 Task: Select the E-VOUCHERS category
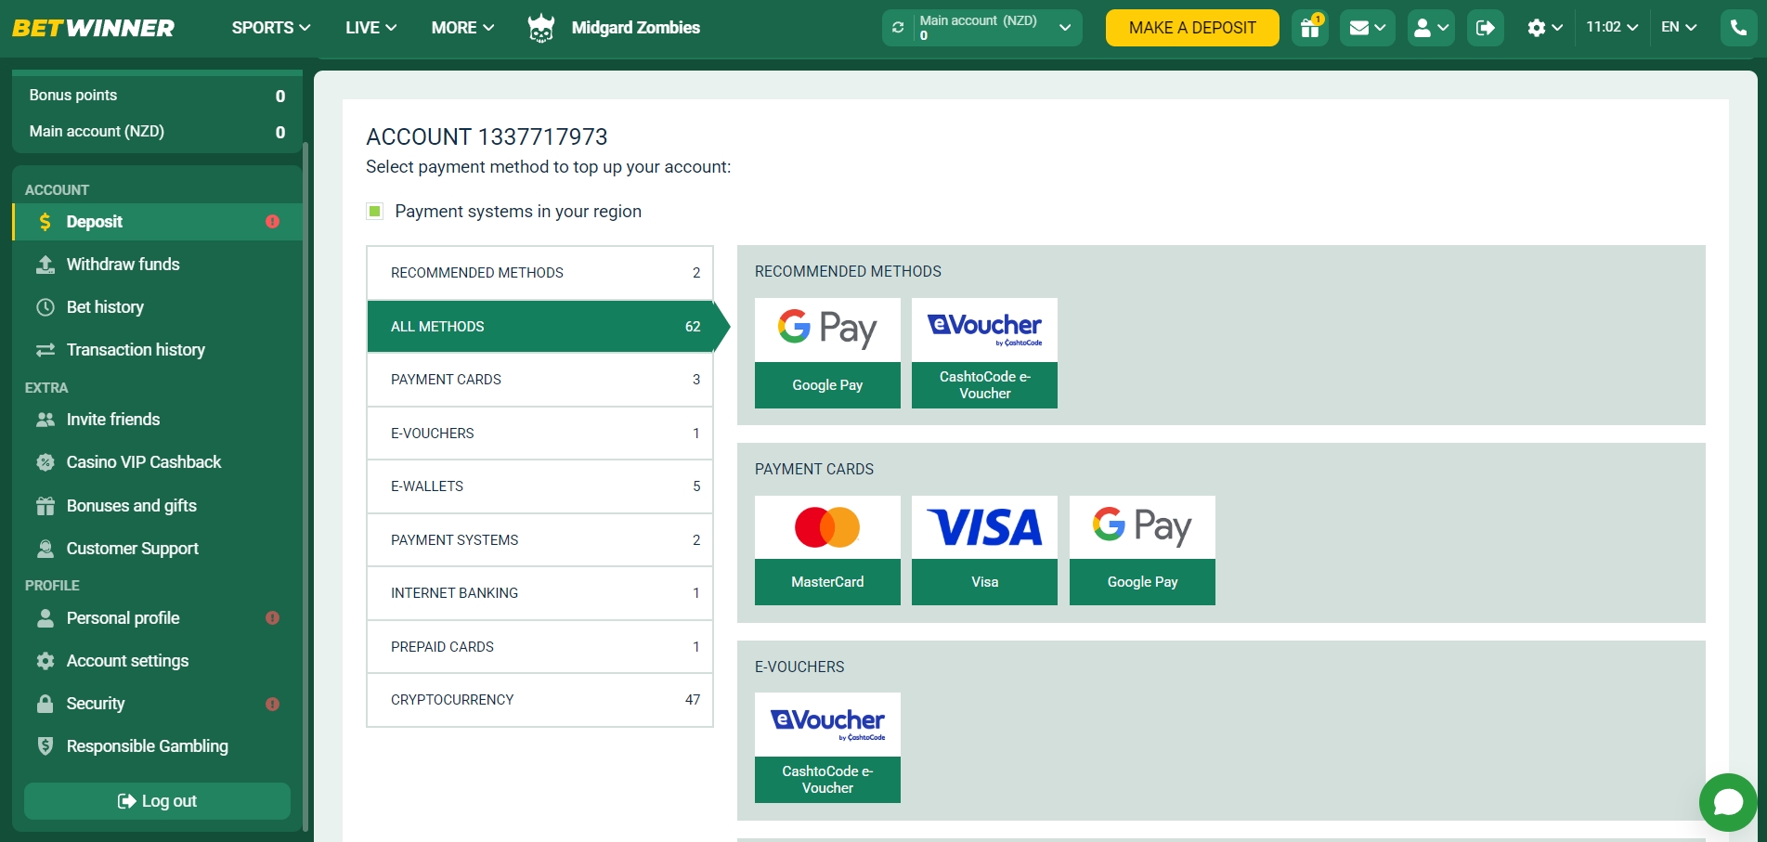tap(539, 434)
